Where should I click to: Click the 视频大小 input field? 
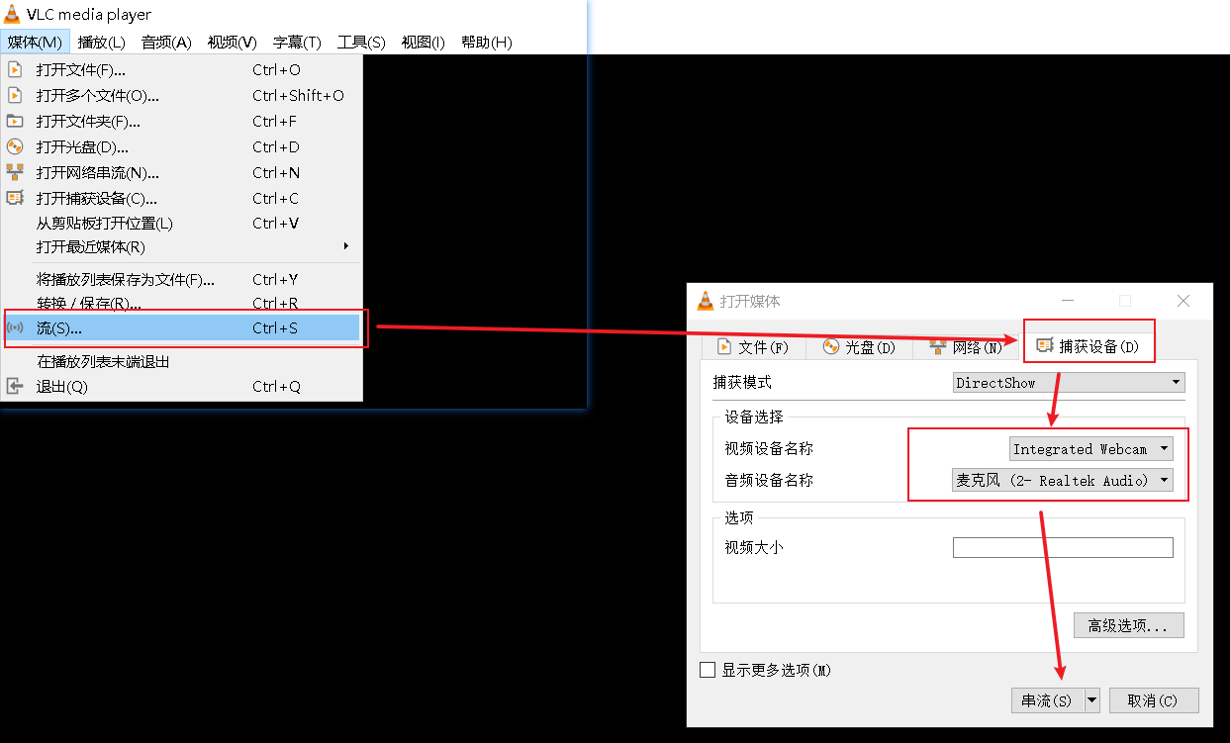1063,547
